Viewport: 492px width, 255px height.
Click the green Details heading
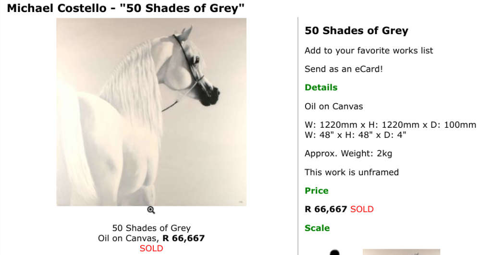click(x=321, y=87)
